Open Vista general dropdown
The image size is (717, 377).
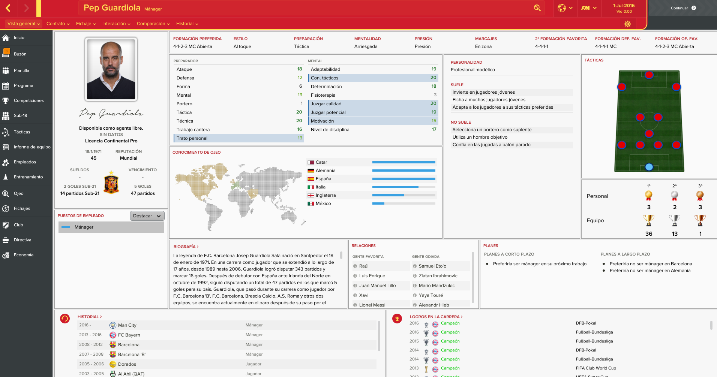pyautogui.click(x=24, y=24)
